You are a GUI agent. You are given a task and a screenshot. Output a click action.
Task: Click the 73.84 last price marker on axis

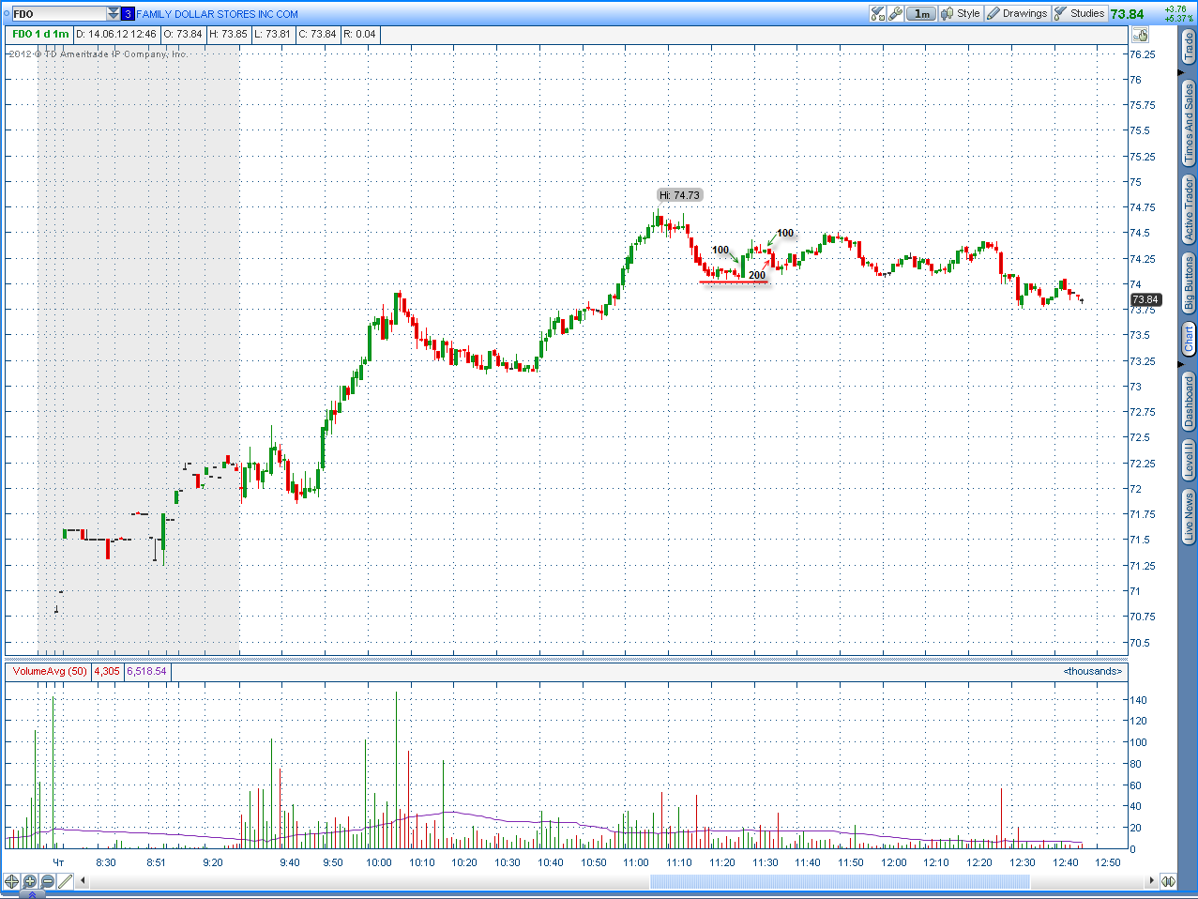pos(1145,300)
